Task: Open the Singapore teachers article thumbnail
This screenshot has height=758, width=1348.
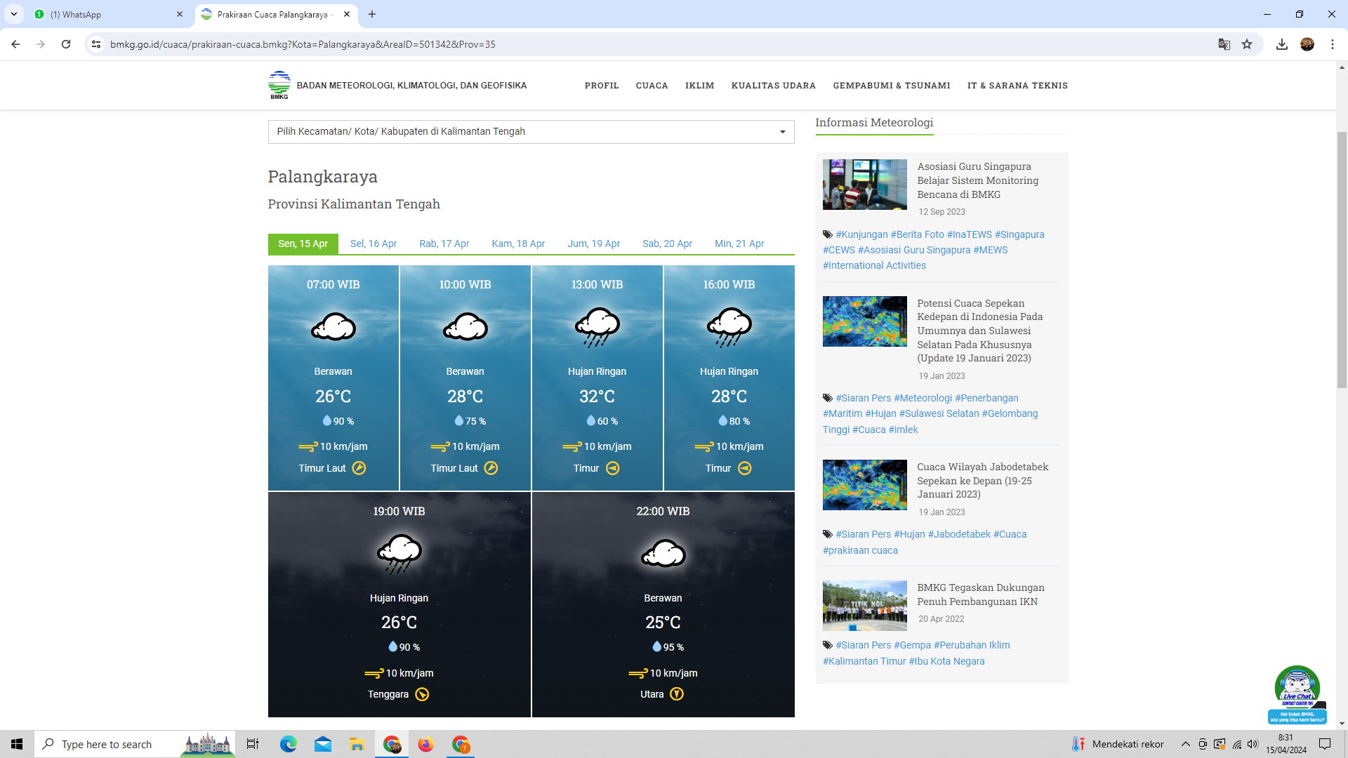Action: (x=865, y=185)
